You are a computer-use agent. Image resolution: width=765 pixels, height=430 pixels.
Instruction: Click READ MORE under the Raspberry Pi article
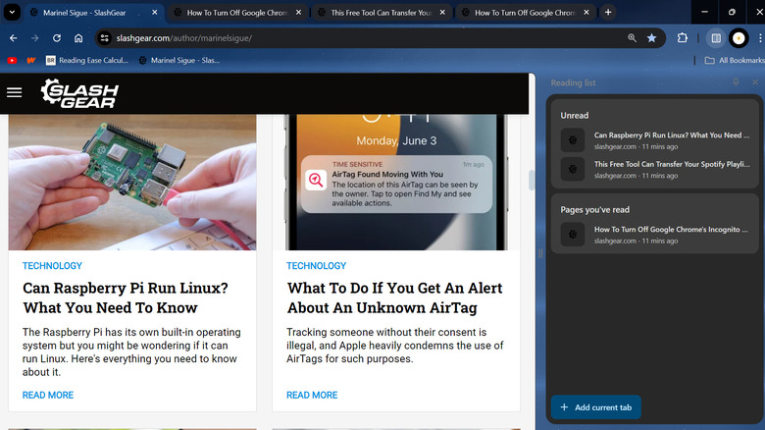(48, 395)
